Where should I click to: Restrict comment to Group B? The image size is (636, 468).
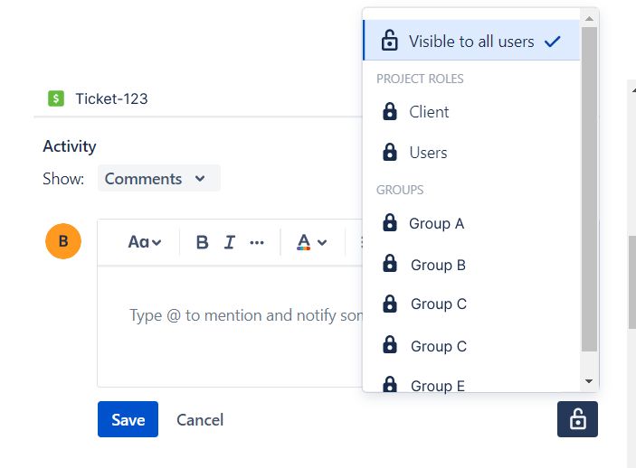(x=471, y=265)
